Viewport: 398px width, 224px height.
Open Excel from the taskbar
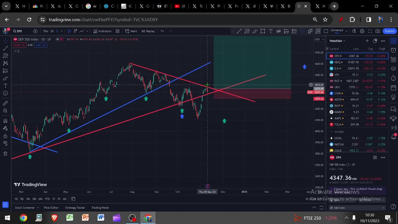coord(70,218)
